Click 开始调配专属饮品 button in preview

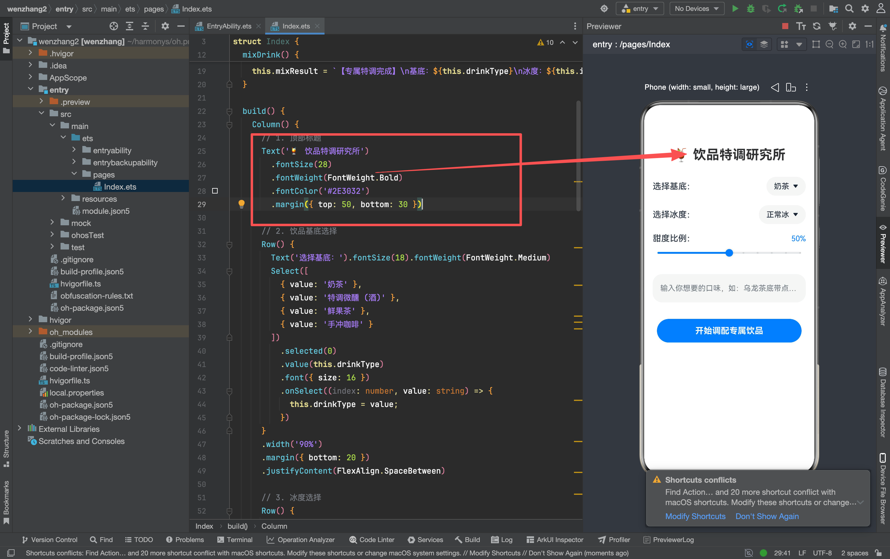click(729, 330)
